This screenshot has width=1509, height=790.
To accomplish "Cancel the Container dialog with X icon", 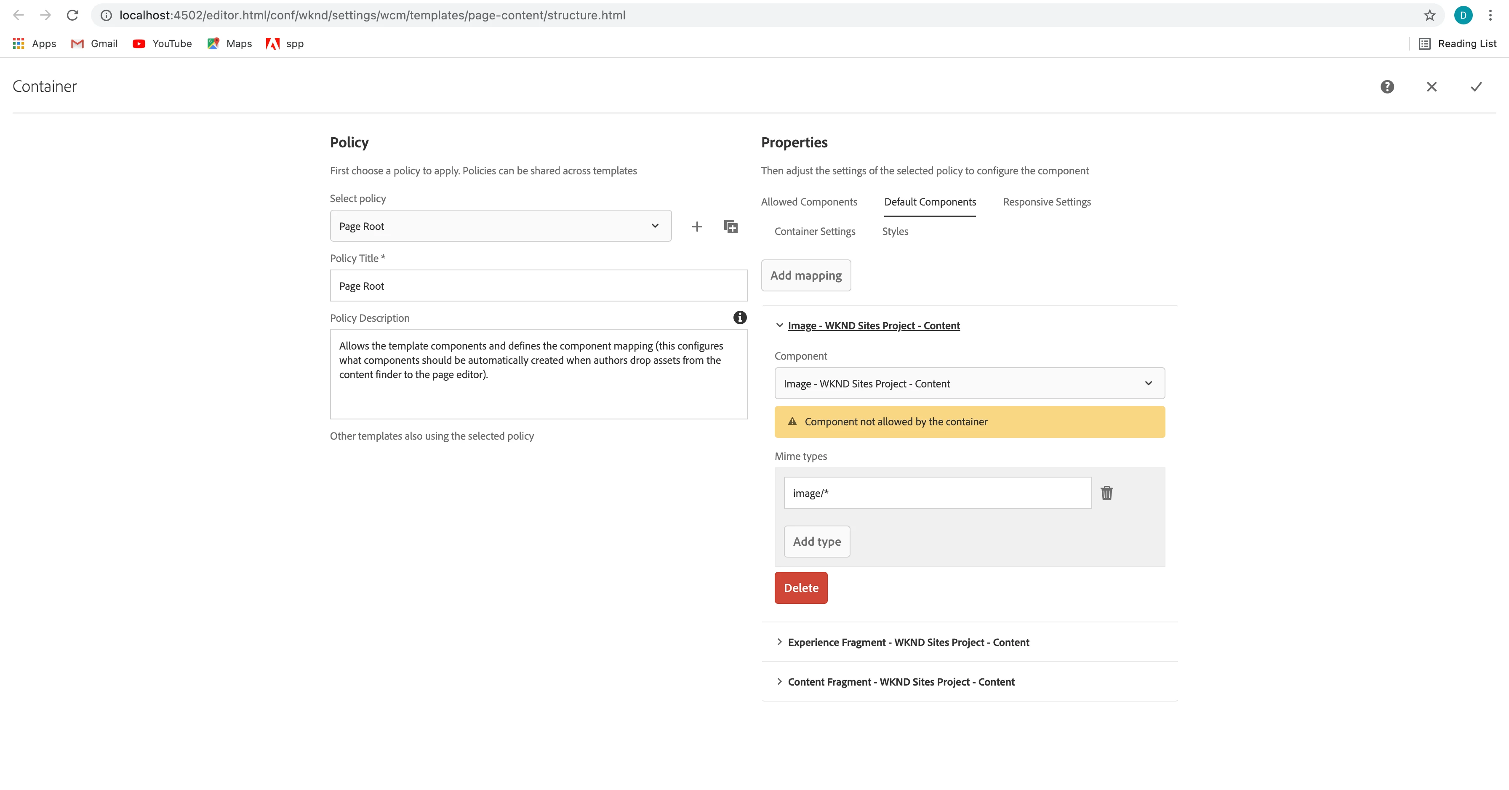I will click(x=1431, y=87).
